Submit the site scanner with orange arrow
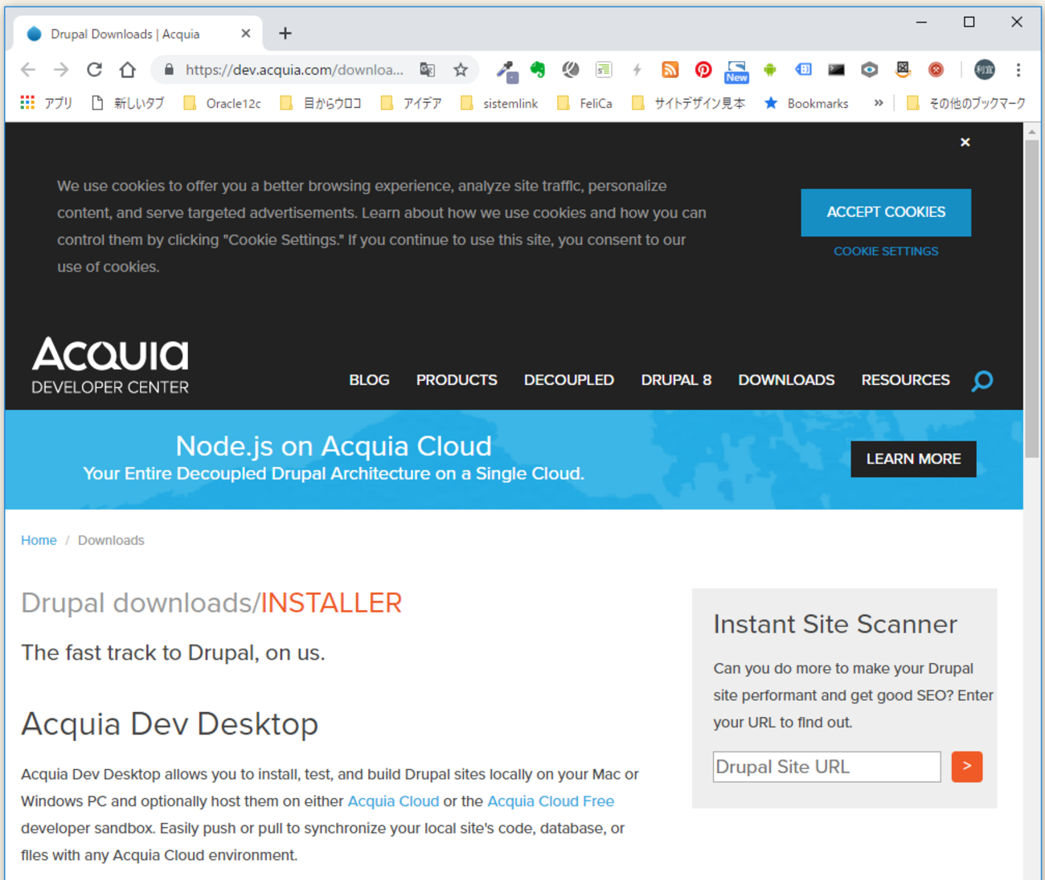This screenshot has width=1045, height=880. 966,767
